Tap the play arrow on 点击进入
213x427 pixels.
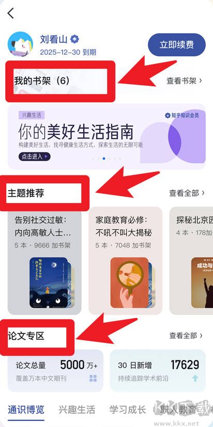coord(46,156)
